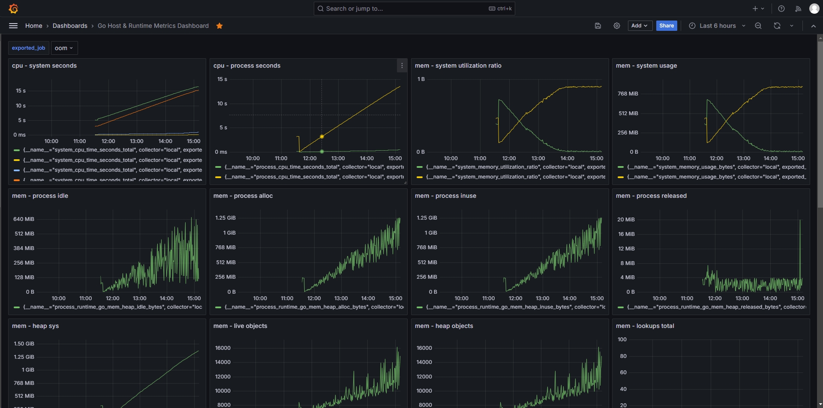Toggle the hamburger navigation menu
The image size is (823, 408).
pos(13,26)
